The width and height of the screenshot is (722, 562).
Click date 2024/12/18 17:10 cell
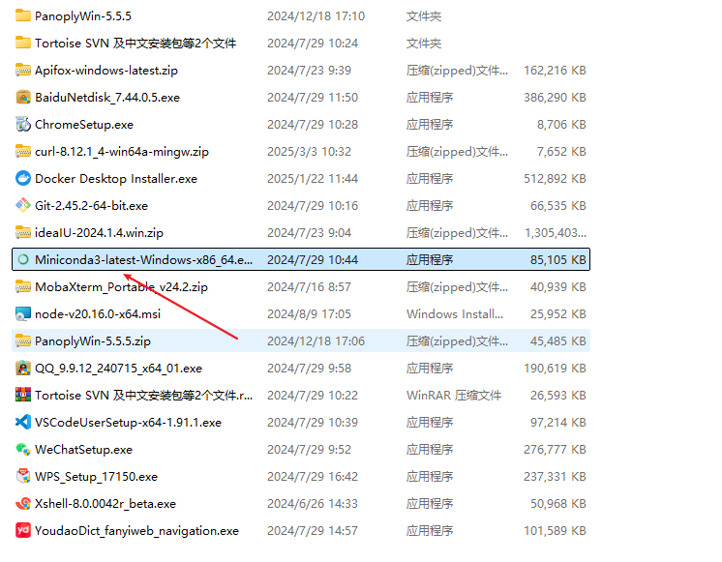[x=316, y=16]
